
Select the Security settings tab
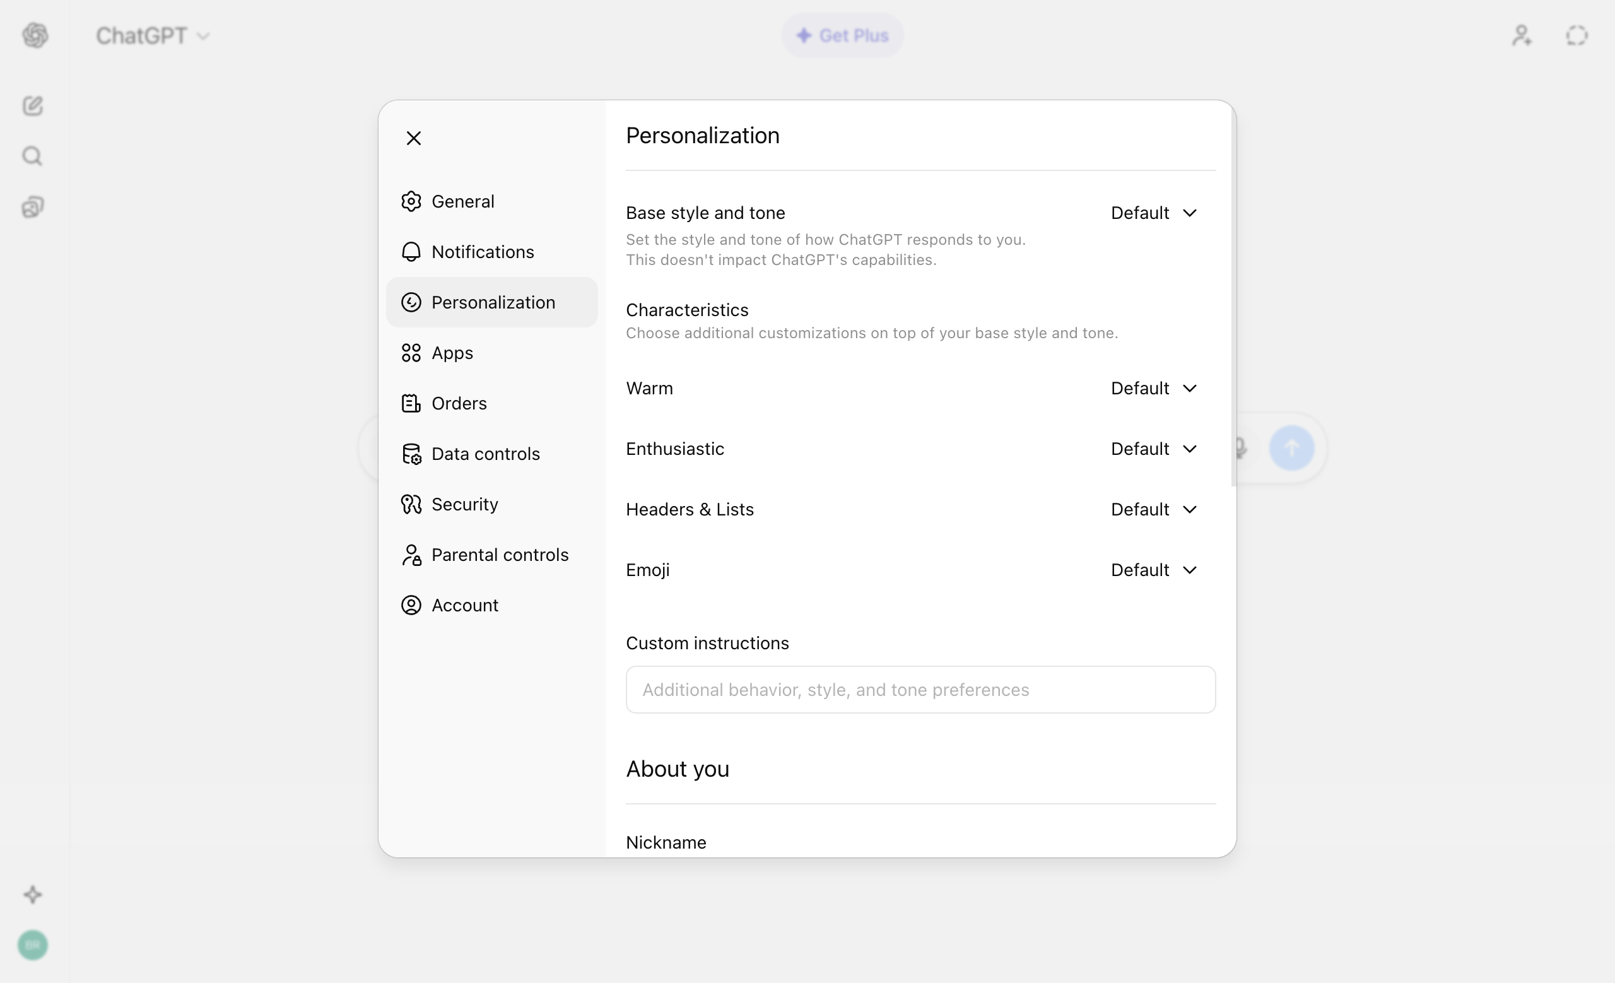pyautogui.click(x=464, y=504)
